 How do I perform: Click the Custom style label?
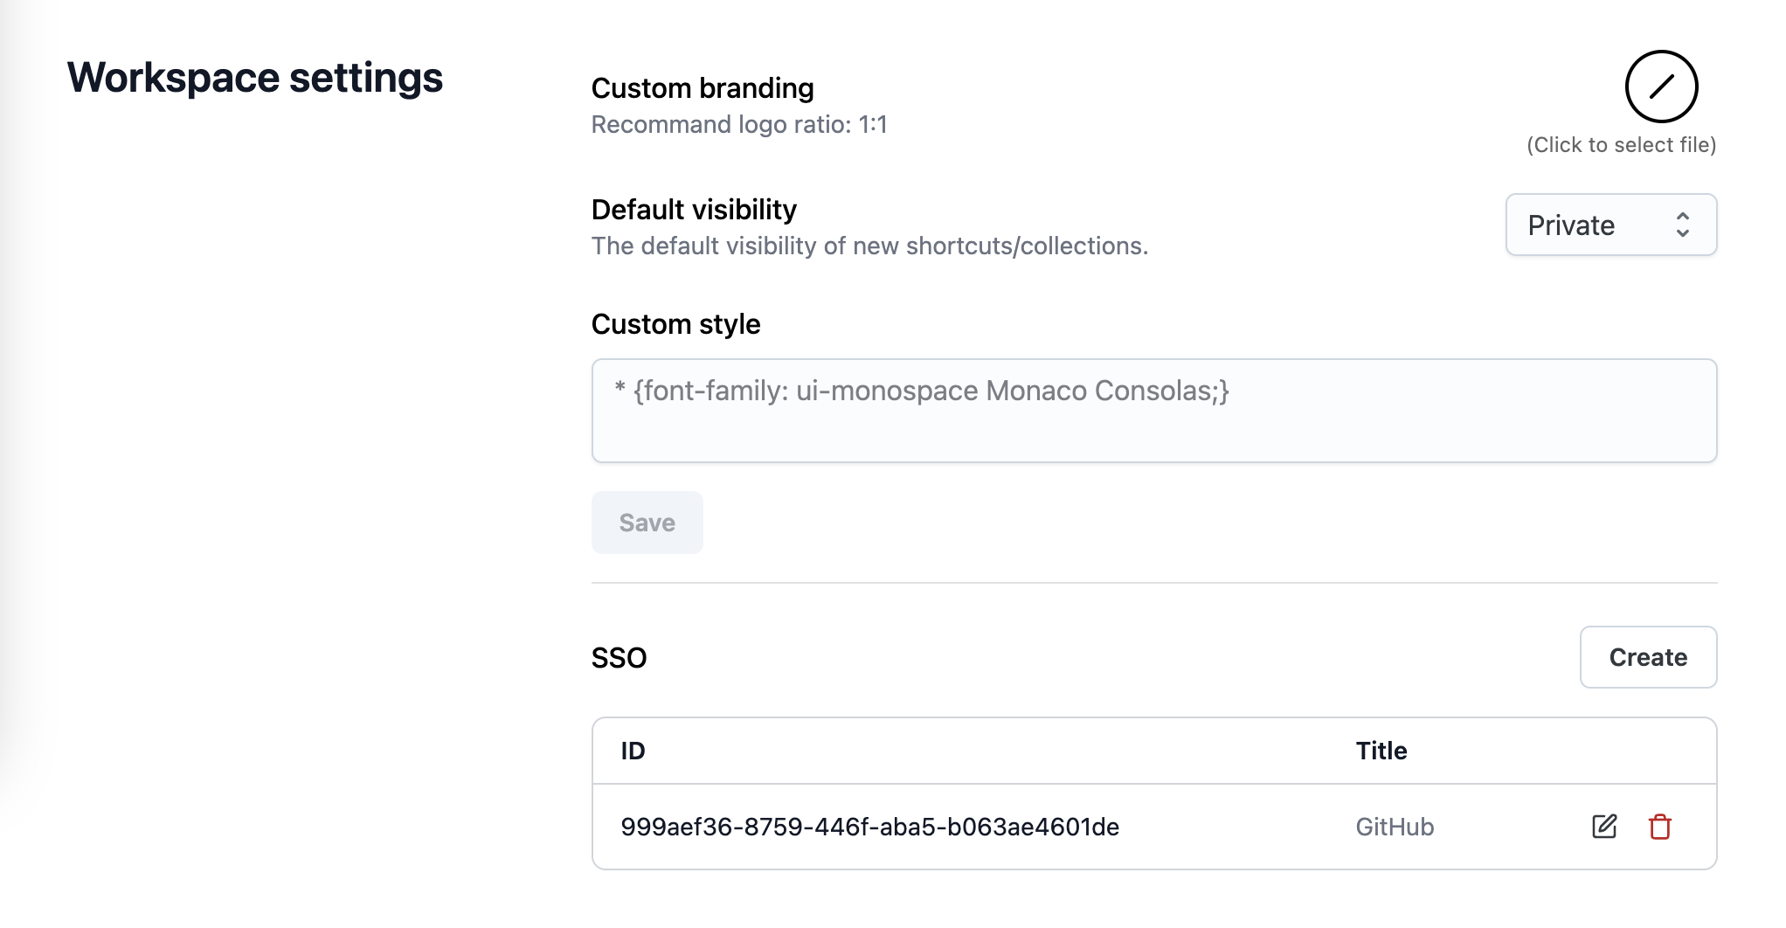pyautogui.click(x=675, y=324)
